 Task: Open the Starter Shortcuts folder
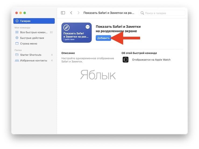[34, 55]
